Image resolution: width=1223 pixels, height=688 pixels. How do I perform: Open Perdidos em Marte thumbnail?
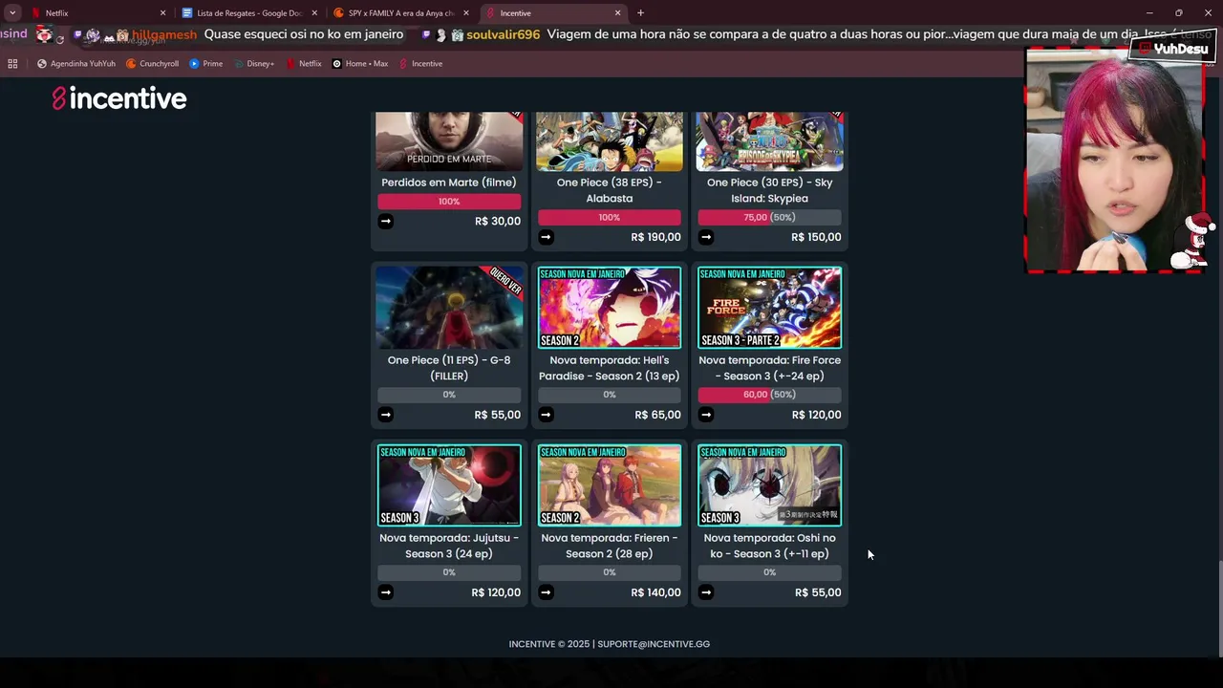449,141
